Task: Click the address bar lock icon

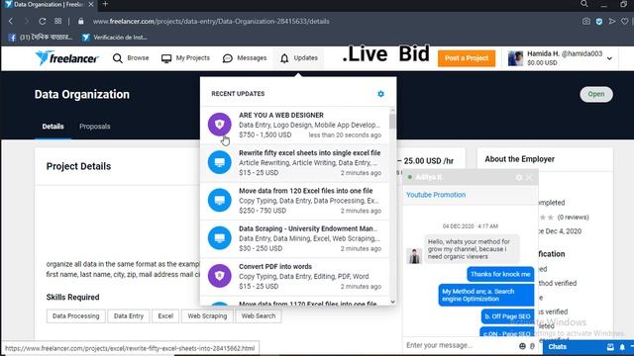Action: point(81,21)
